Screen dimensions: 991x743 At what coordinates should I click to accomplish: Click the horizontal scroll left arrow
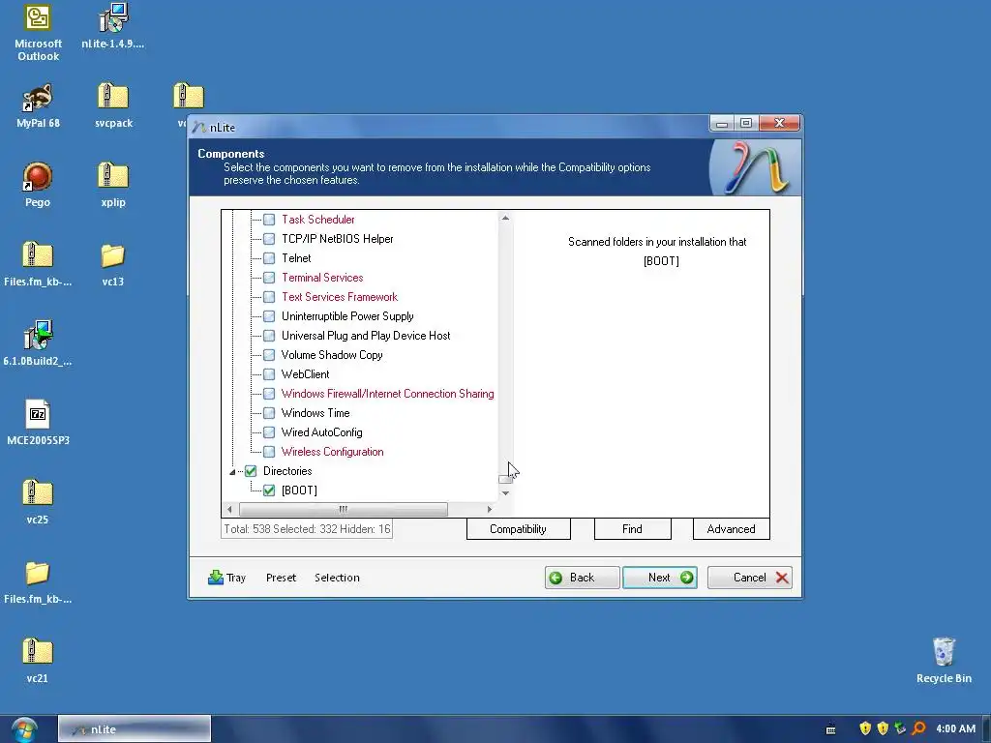229,509
